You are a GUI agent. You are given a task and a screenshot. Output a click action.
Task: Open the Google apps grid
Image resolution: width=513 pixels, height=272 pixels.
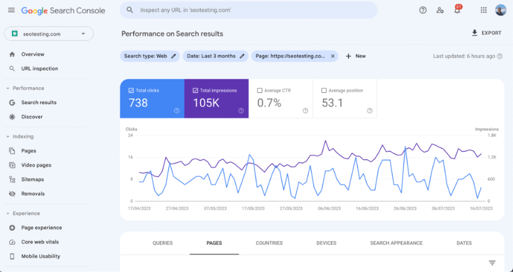click(484, 10)
